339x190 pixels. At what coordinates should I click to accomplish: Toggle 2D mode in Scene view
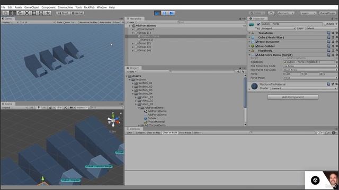pyautogui.click(x=32, y=108)
